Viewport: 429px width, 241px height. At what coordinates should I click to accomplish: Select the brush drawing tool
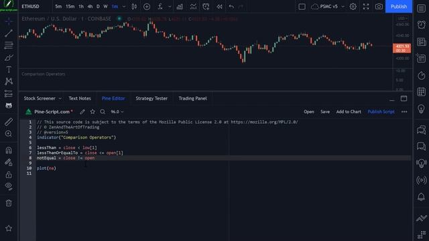9,58
